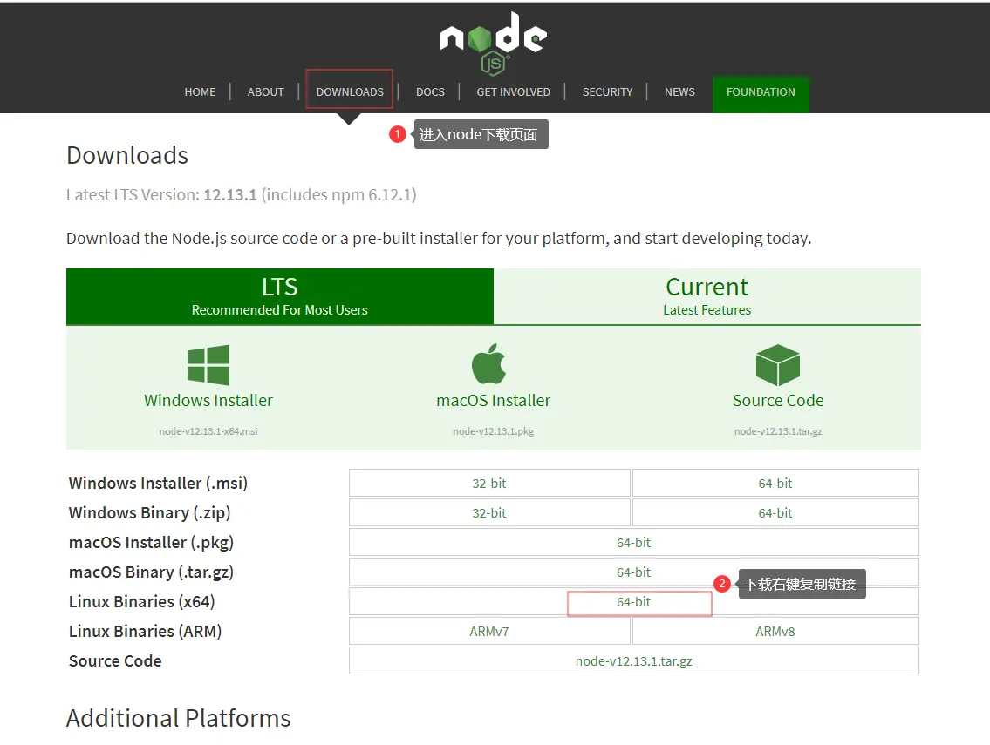Click the Windows logo icon
Image resolution: width=990 pixels, height=745 pixels.
tap(208, 364)
